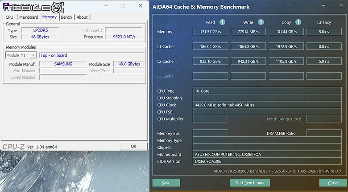Click the Memory Read value 171.57 GB/s

[x=211, y=32]
